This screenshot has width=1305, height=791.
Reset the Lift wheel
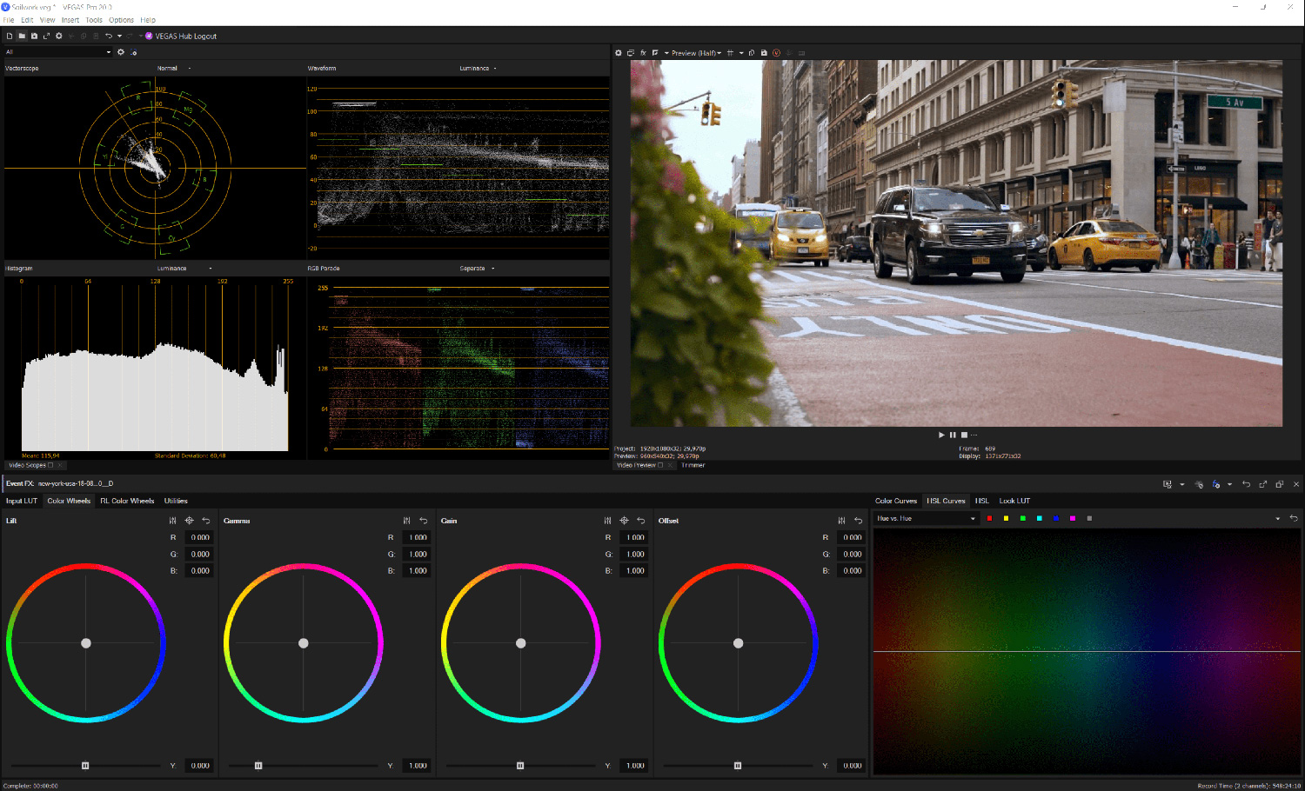pos(206,521)
